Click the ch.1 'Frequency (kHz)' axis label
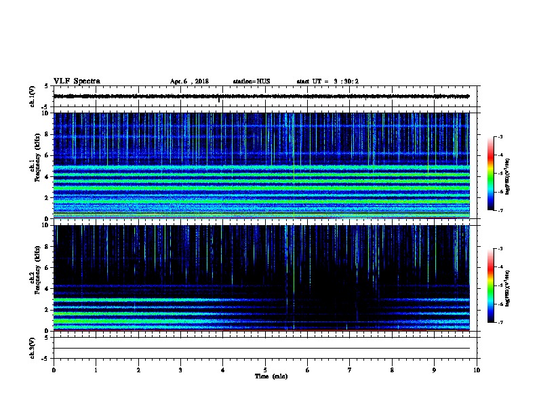This screenshot has height=415, width=537. click(x=38, y=158)
